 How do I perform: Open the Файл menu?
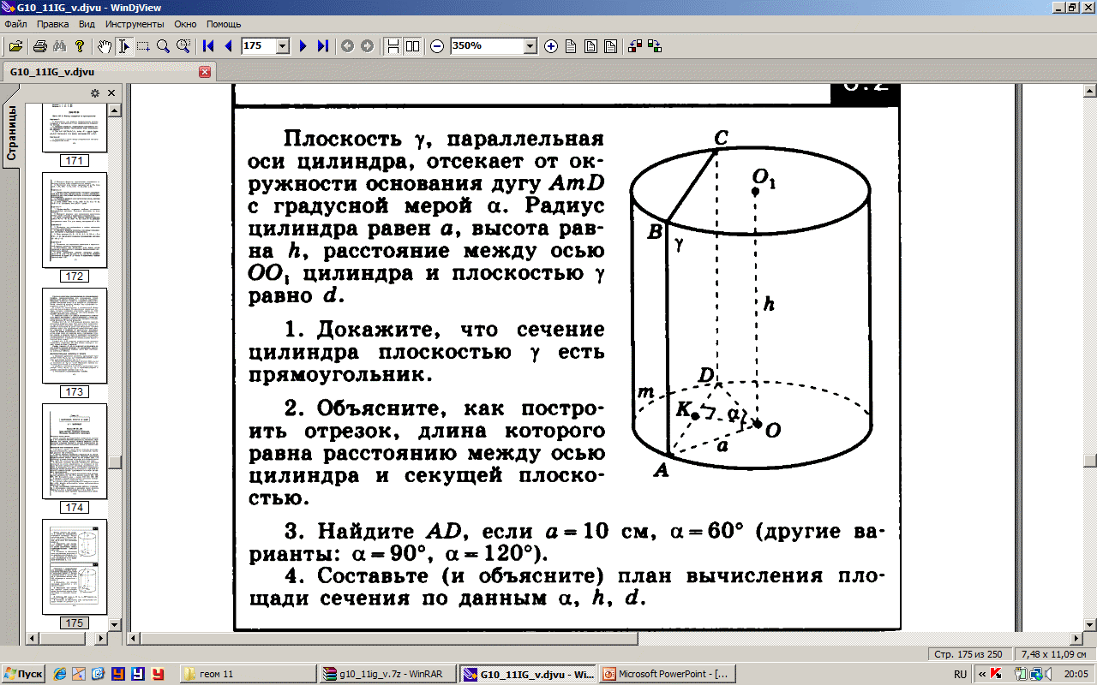point(15,24)
